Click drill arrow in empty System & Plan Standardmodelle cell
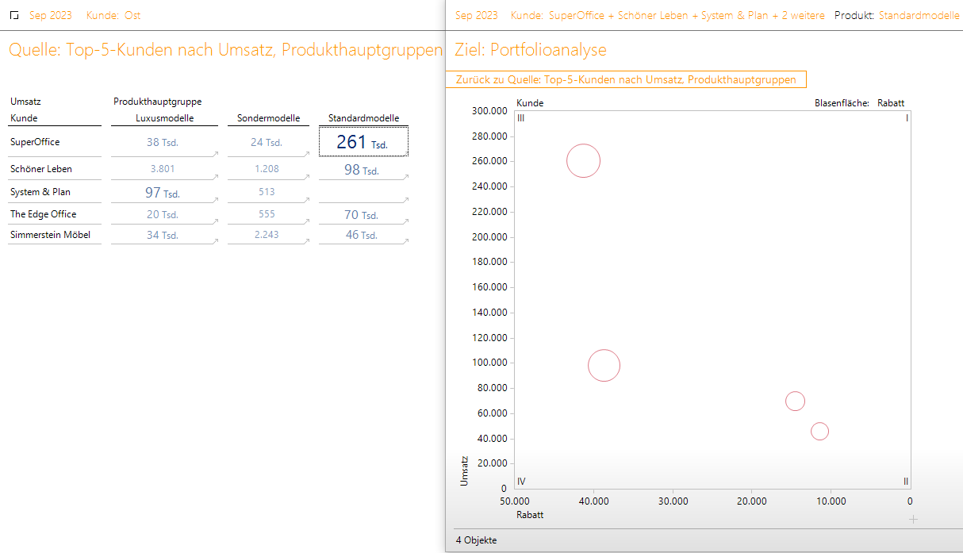 click(405, 199)
